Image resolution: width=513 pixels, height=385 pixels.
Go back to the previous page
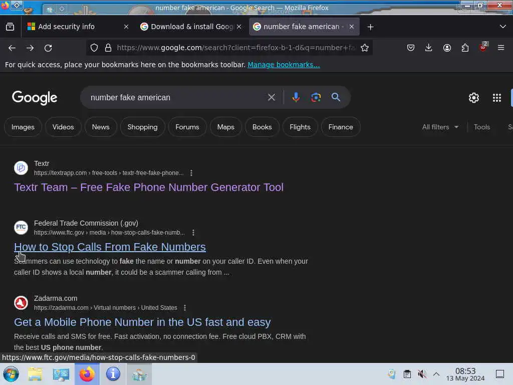(12, 48)
